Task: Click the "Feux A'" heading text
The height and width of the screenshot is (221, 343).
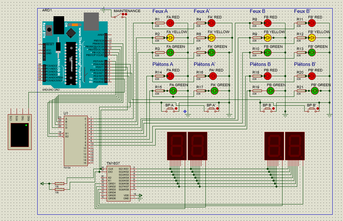Action: (x=202, y=11)
